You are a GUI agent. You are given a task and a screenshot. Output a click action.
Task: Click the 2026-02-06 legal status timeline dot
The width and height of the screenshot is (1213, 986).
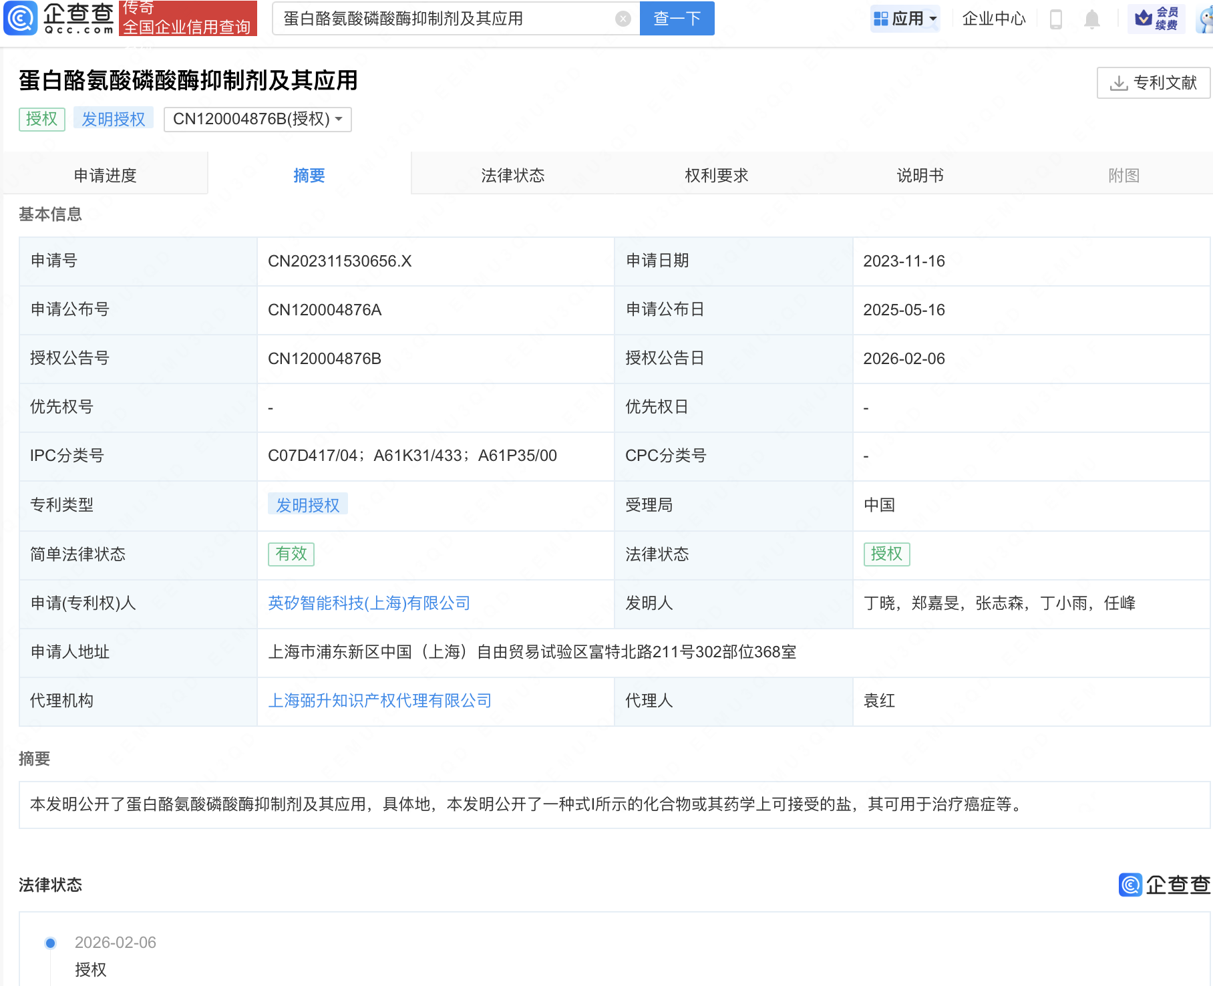pyautogui.click(x=50, y=943)
